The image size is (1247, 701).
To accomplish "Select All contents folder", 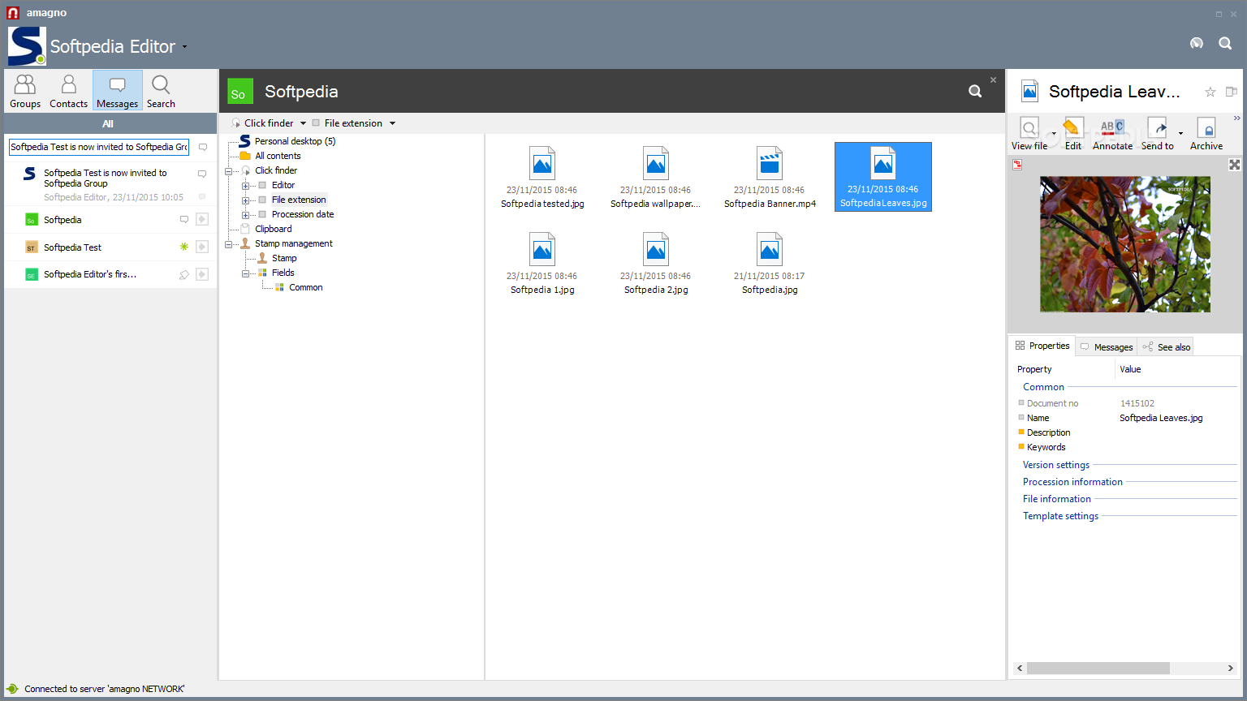I will pyautogui.click(x=278, y=156).
